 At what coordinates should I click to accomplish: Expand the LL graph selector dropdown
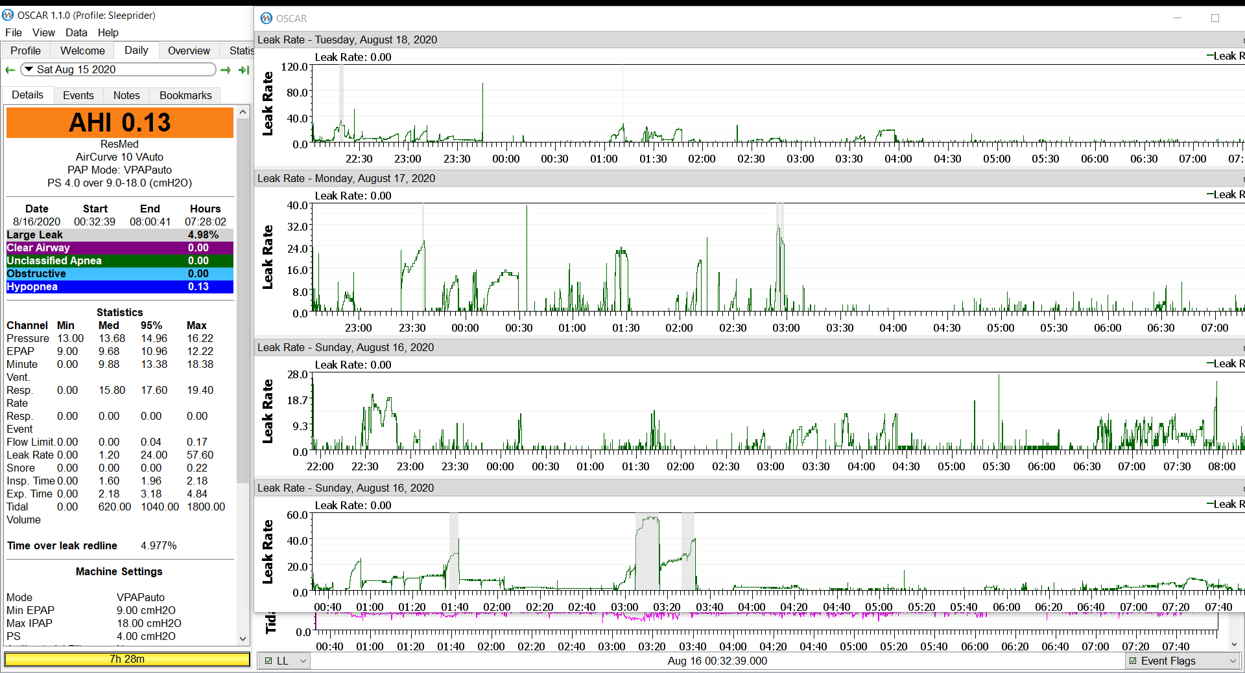pos(302,661)
